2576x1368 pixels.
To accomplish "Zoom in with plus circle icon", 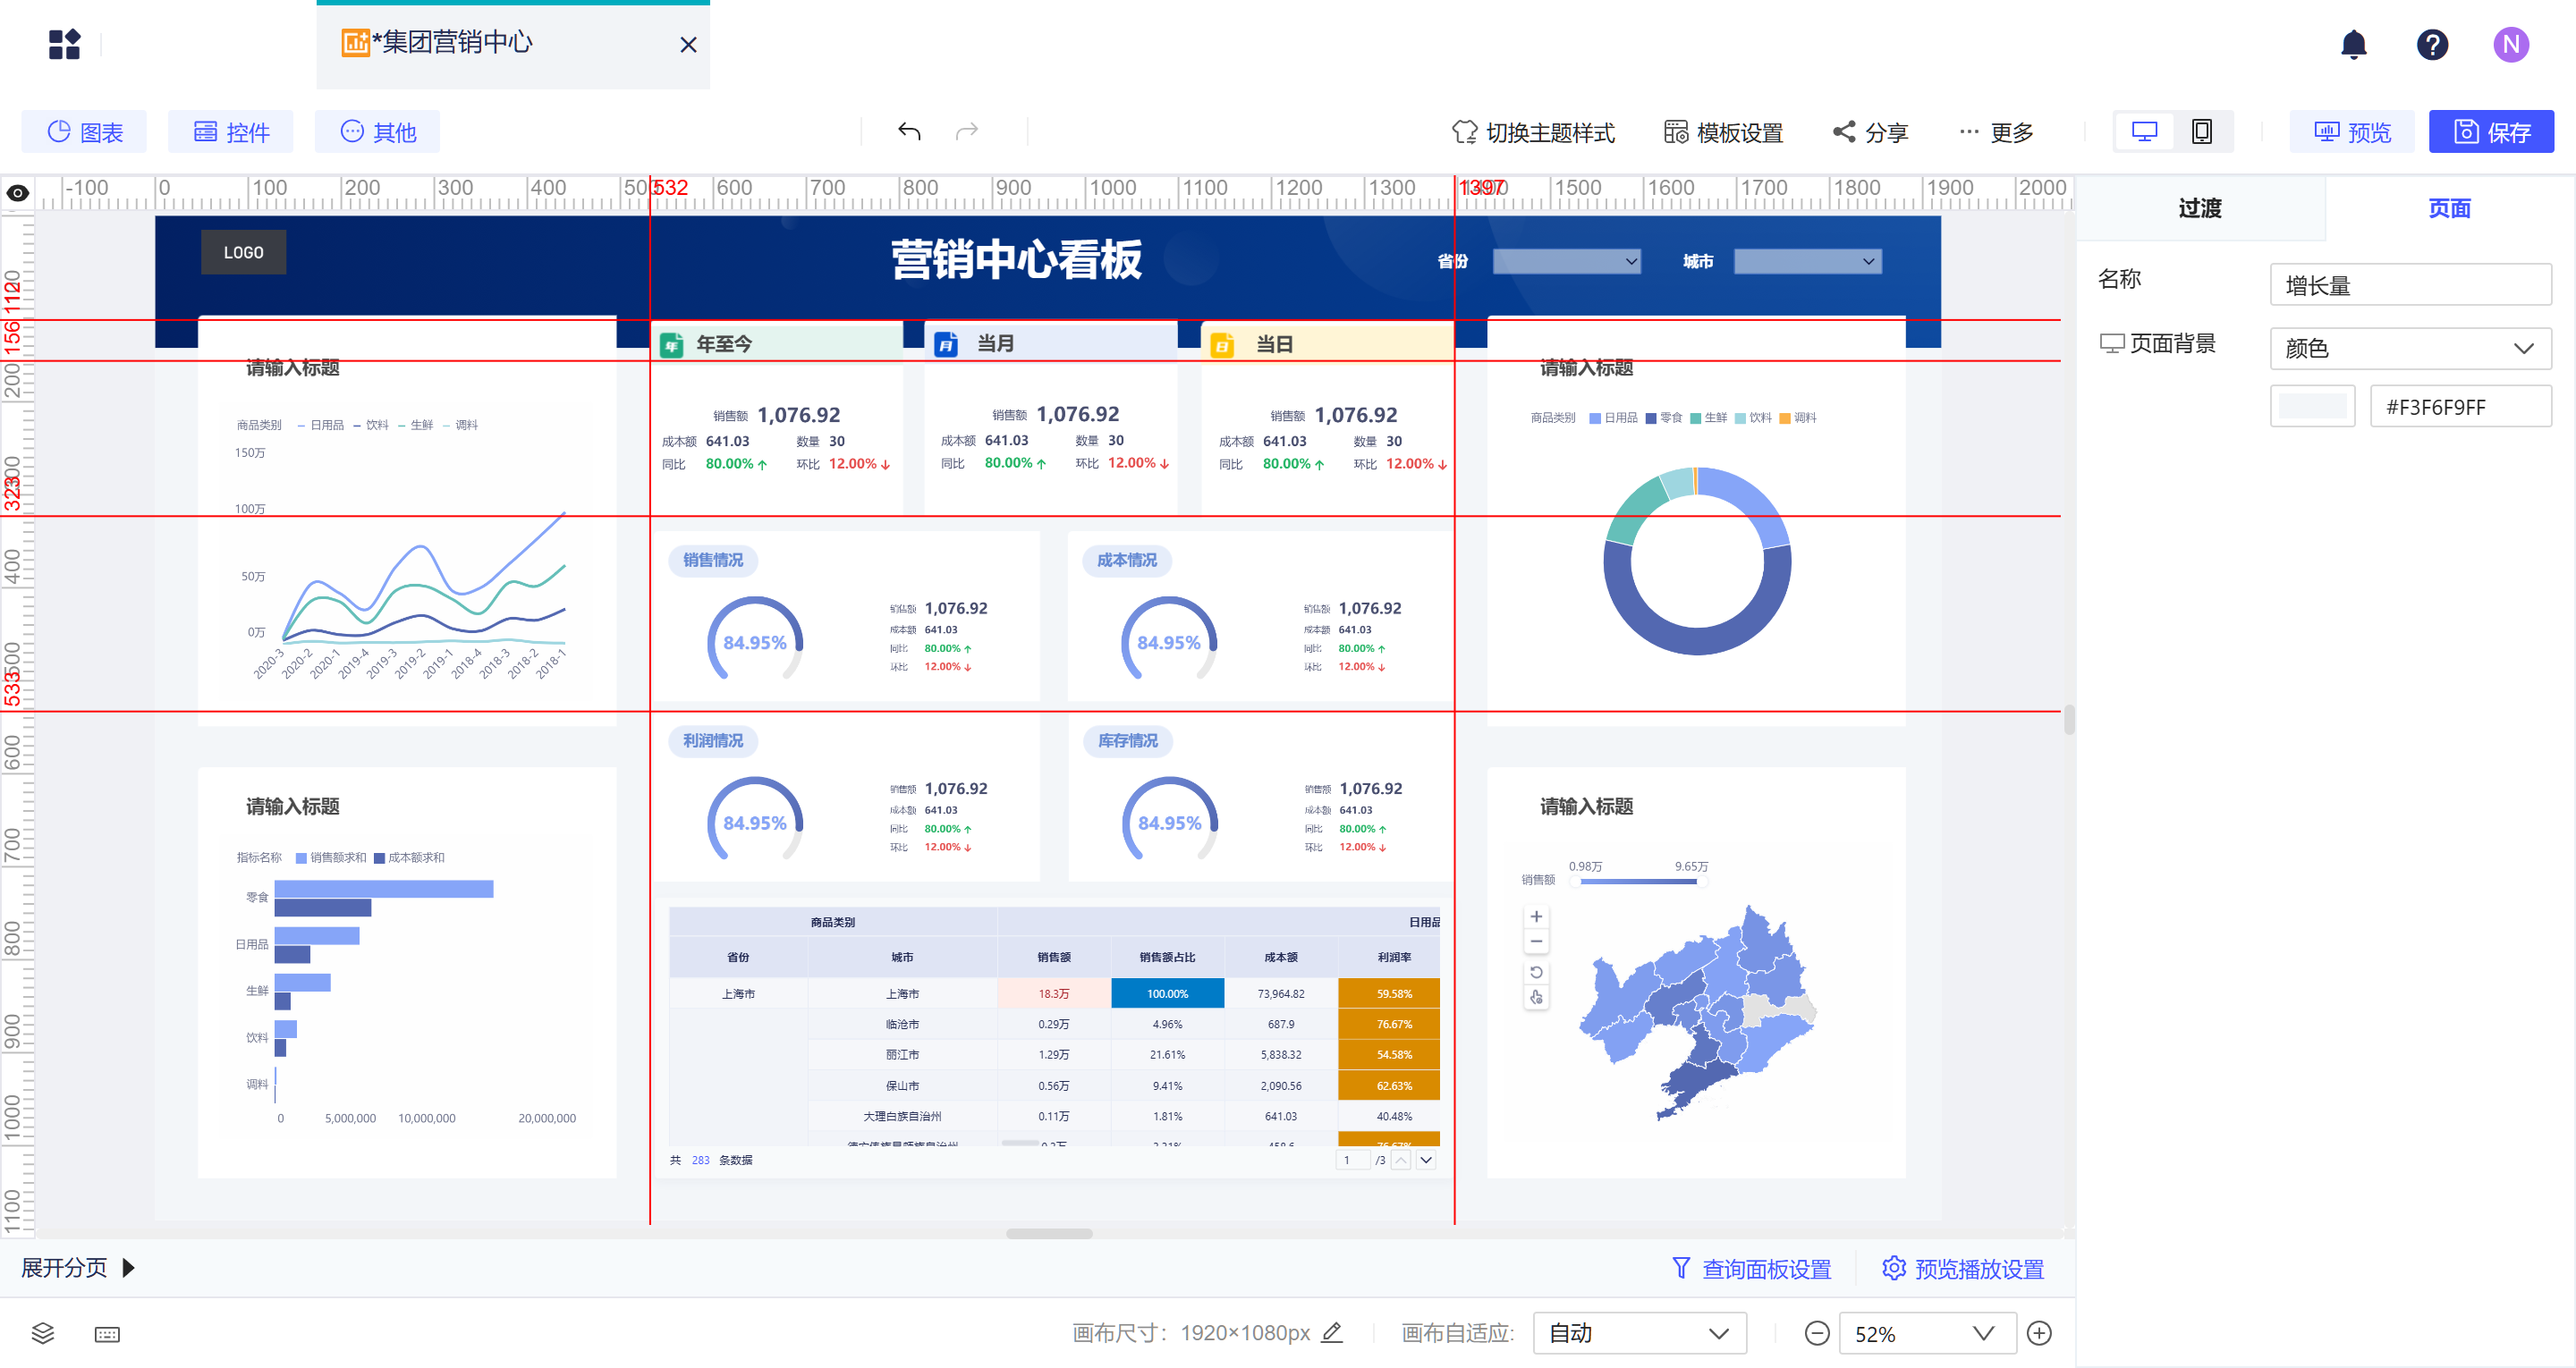I will click(x=2038, y=1333).
